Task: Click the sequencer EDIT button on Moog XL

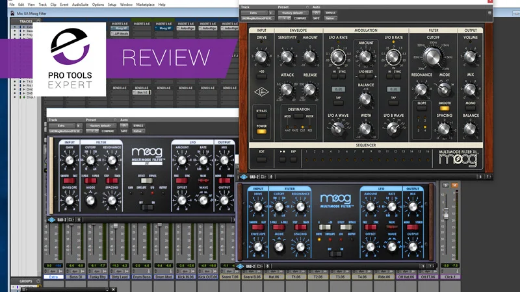Action: 261,159
